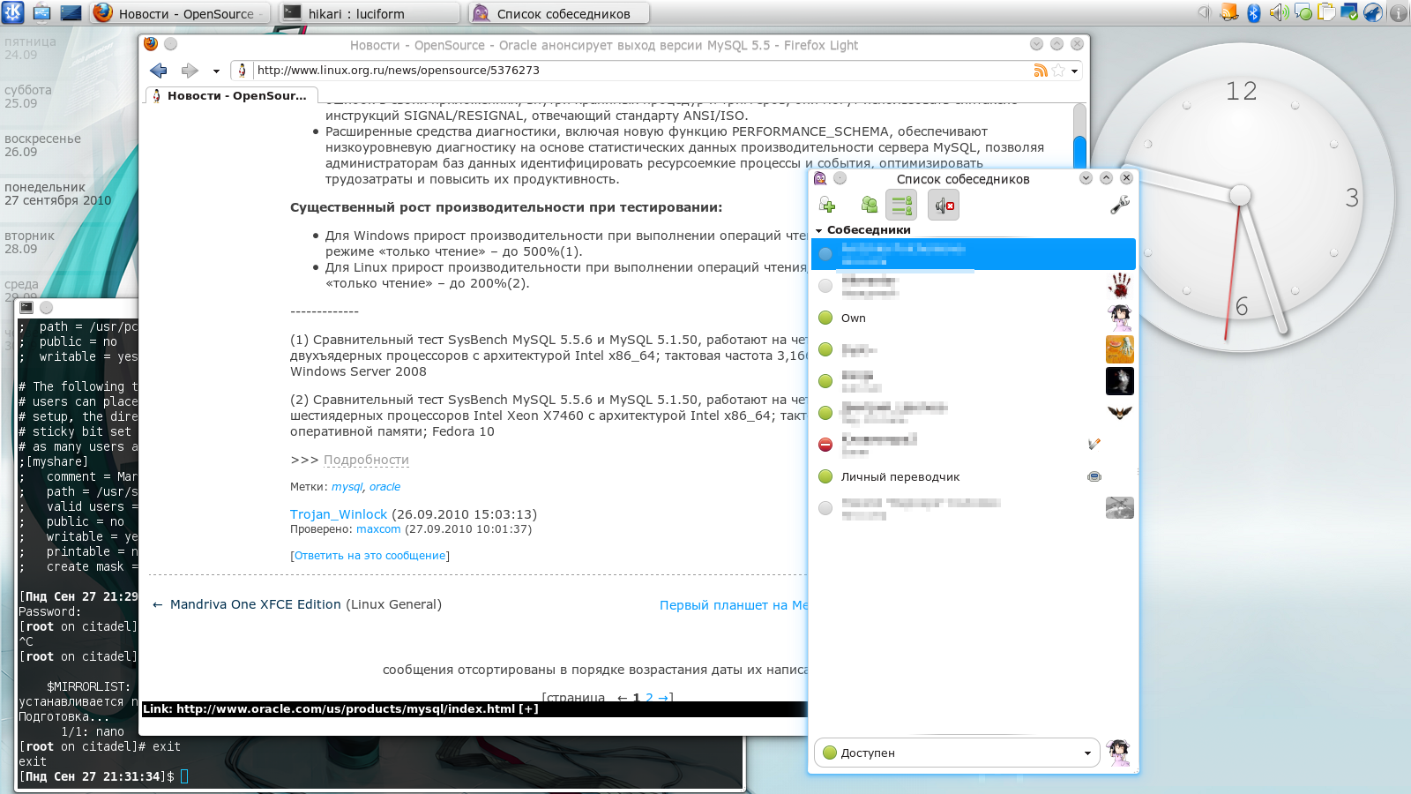Image resolution: width=1411 pixels, height=794 pixels.
Task: Click the orange avatar thumbnail in buddy list
Action: (1120, 349)
